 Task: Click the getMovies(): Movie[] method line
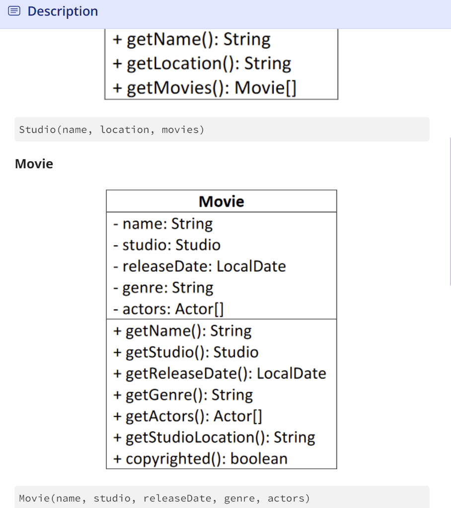coord(205,88)
